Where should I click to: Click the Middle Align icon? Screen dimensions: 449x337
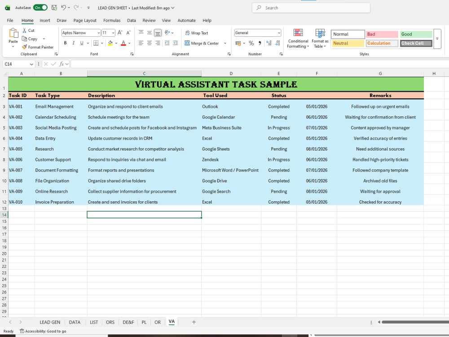point(150,33)
